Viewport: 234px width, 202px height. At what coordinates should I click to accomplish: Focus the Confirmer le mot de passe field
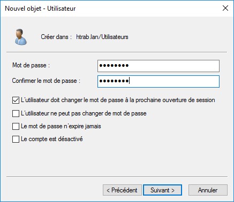click(158, 81)
